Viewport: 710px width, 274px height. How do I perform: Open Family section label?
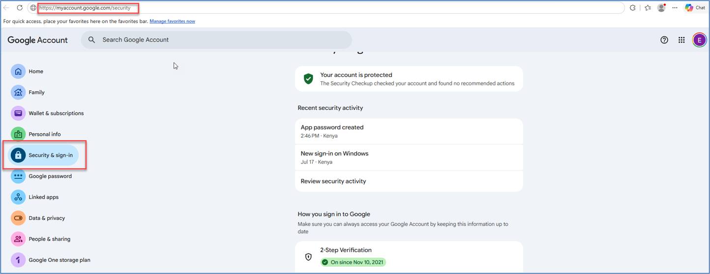coord(36,92)
